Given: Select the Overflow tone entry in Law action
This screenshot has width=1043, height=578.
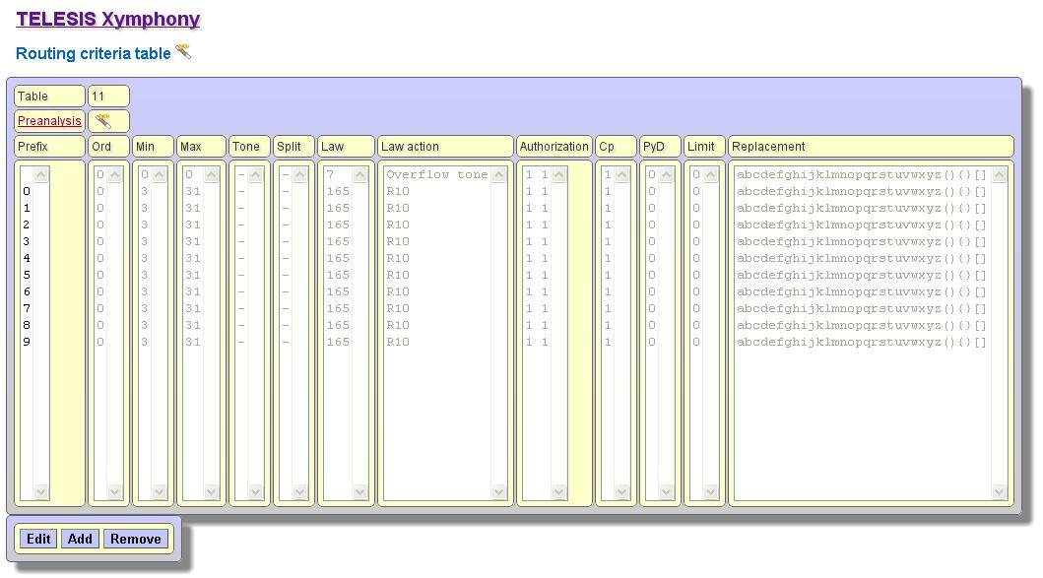Looking at the screenshot, I should (x=436, y=174).
